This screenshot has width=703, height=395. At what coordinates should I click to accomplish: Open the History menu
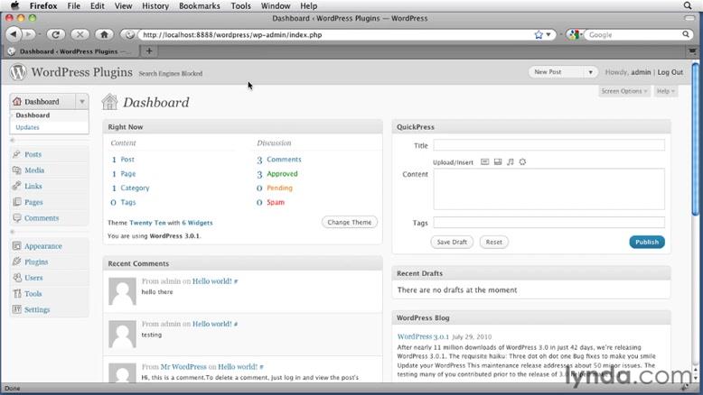[x=155, y=5]
